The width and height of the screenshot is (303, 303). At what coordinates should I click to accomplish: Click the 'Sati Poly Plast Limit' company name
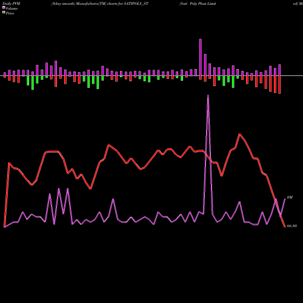(198, 4)
